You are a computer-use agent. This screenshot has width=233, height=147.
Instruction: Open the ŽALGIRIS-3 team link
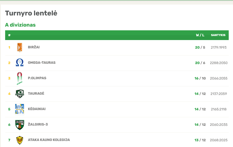[x=39, y=124]
